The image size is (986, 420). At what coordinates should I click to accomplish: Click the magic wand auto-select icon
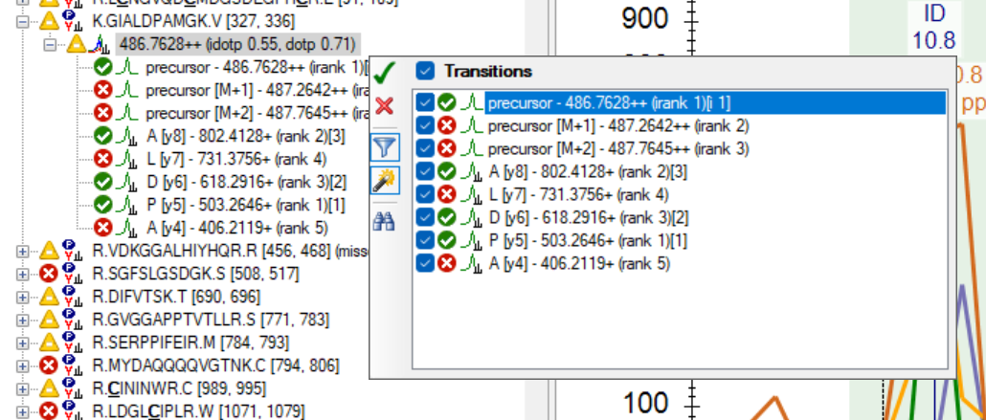click(x=385, y=181)
